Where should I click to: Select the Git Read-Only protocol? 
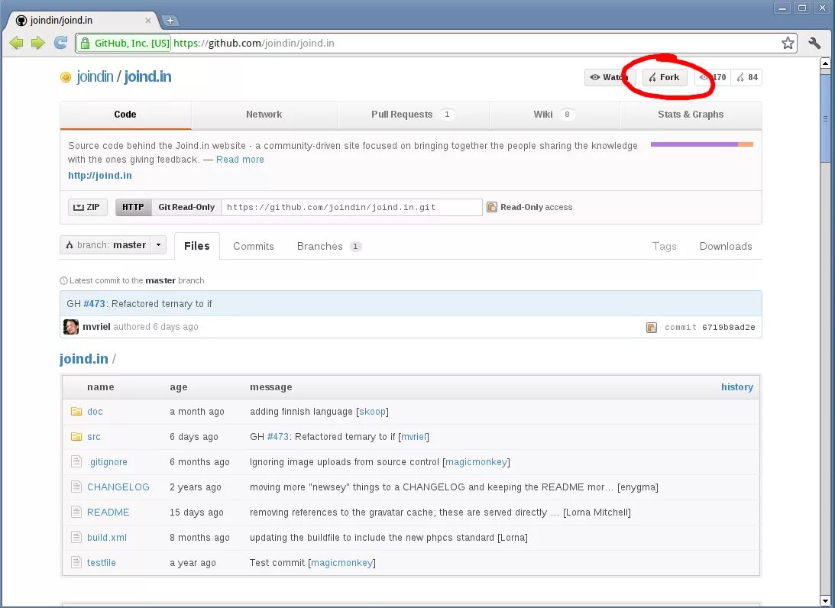pos(186,207)
